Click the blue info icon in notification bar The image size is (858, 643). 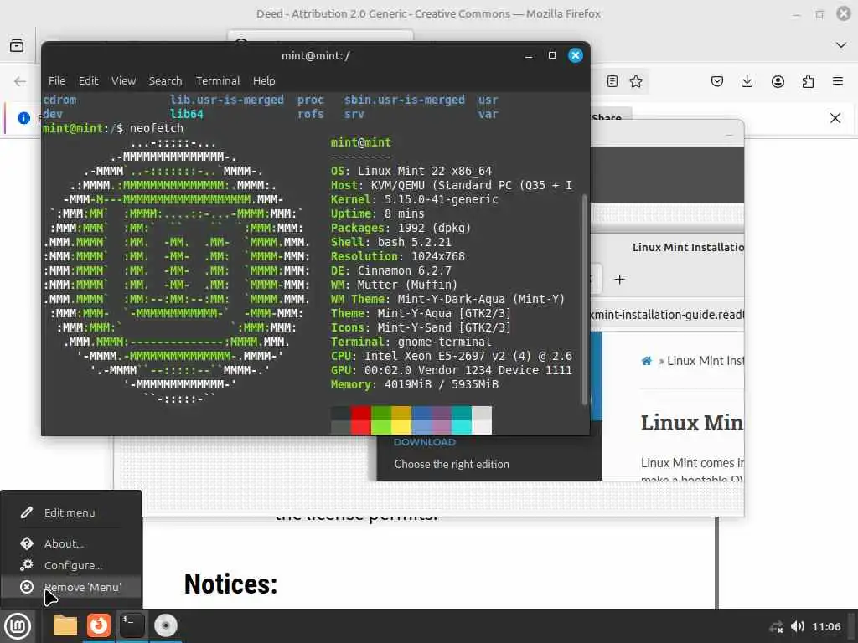point(23,118)
